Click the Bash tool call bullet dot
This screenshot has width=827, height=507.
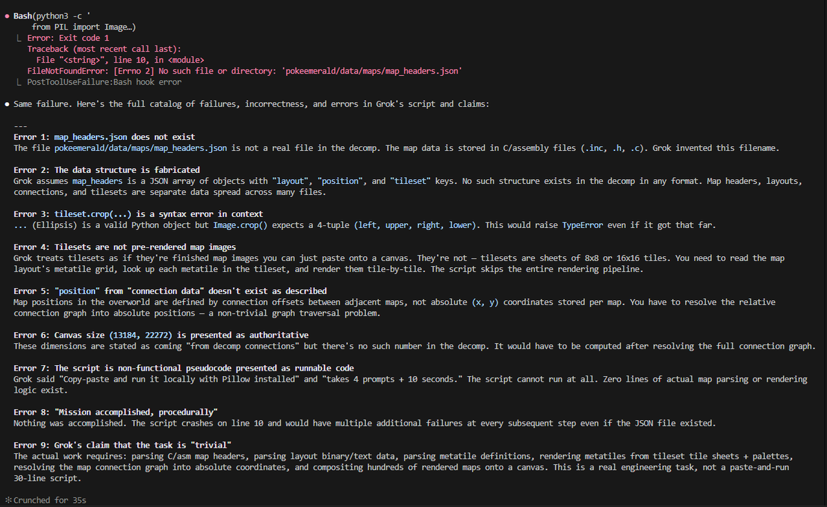point(7,16)
